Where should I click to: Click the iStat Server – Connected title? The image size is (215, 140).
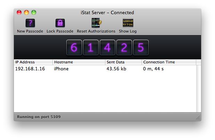(x=107, y=12)
